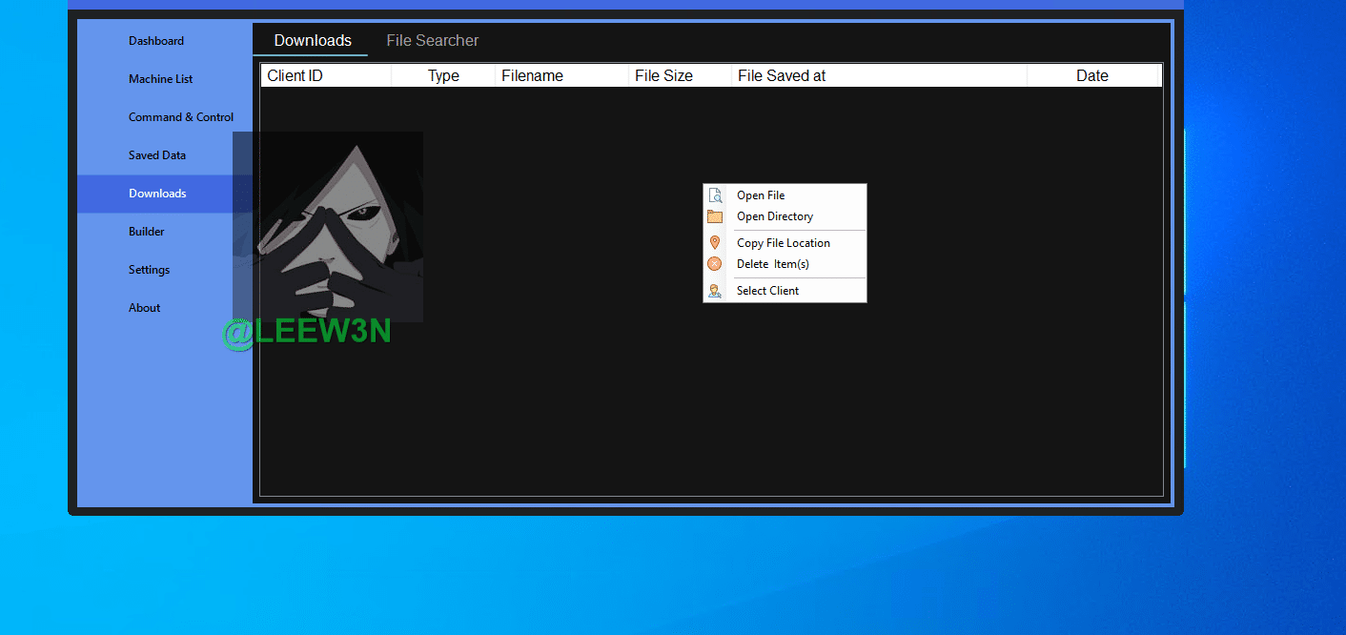The height and width of the screenshot is (635, 1346).
Task: Click the Date column header
Action: 1091,75
